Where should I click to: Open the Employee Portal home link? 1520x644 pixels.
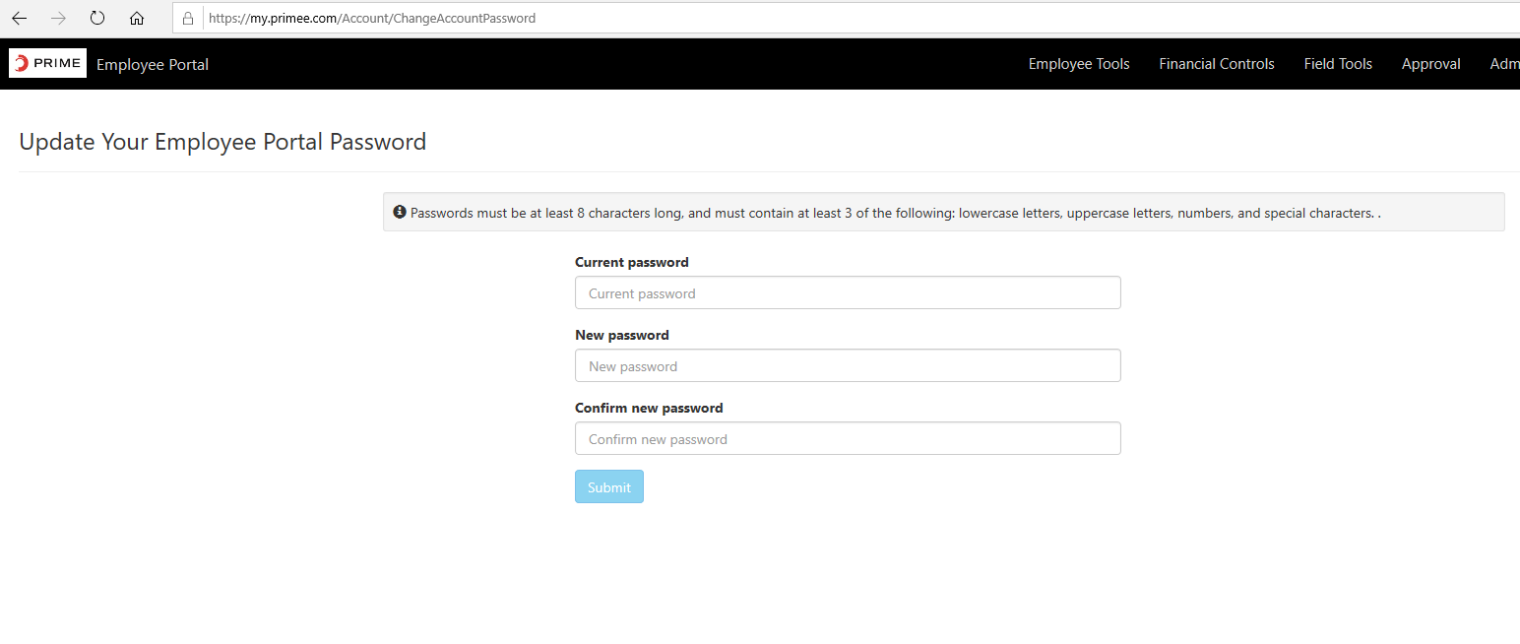tap(153, 65)
